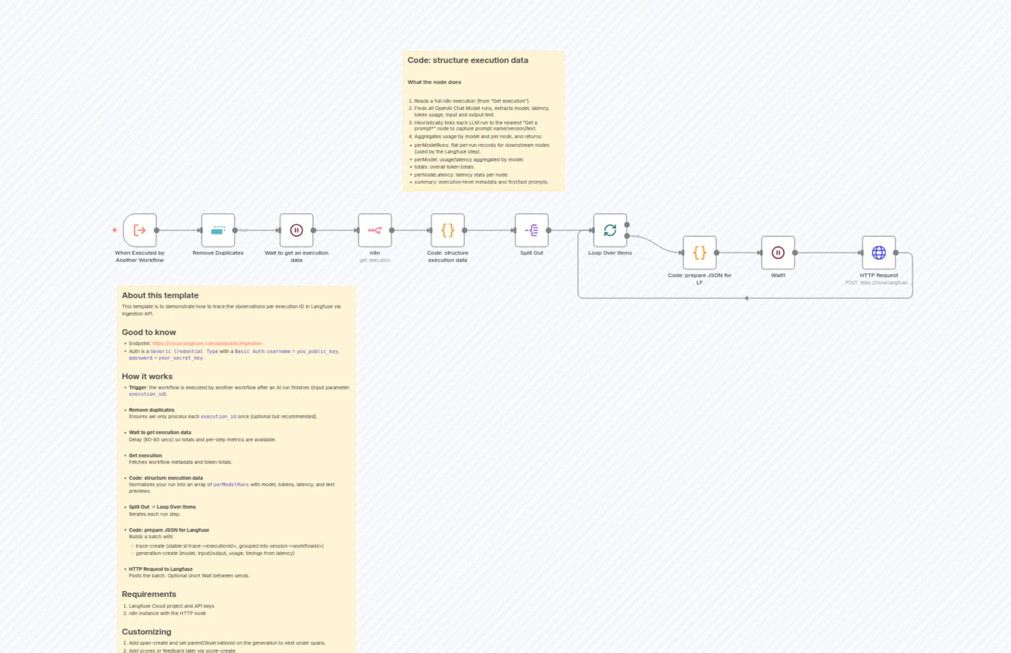Click the loop-back connection returning to Loop Over Items
Image resolution: width=1011 pixels, height=653 pixels.
tap(746, 298)
